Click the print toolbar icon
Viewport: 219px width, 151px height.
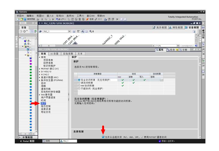(38, 19)
